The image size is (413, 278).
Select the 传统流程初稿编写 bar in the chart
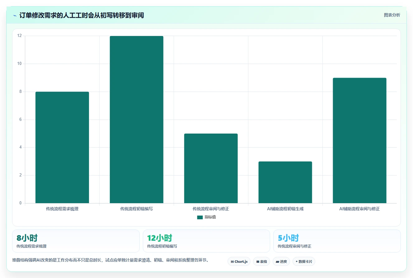click(137, 120)
